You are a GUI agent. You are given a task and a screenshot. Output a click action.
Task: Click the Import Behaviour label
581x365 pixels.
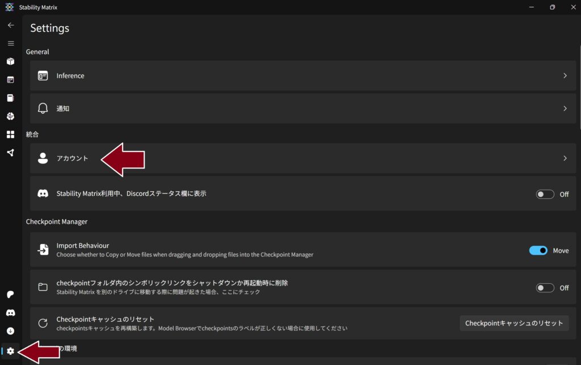[83, 246]
